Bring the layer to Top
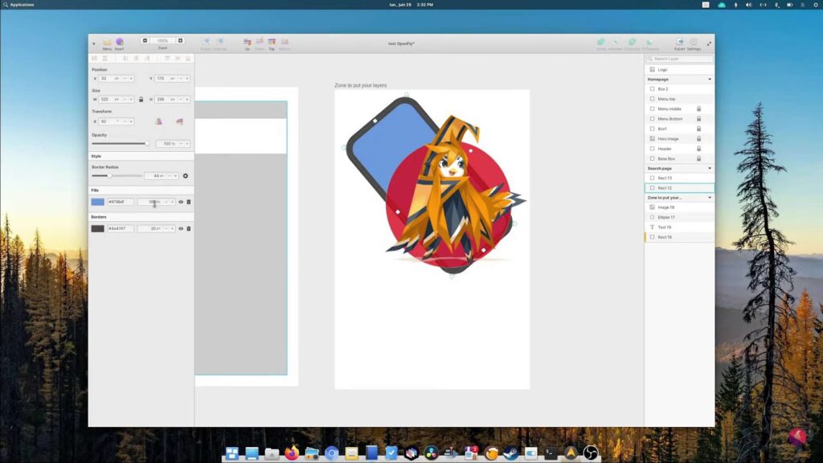823x463 pixels. tap(272, 42)
